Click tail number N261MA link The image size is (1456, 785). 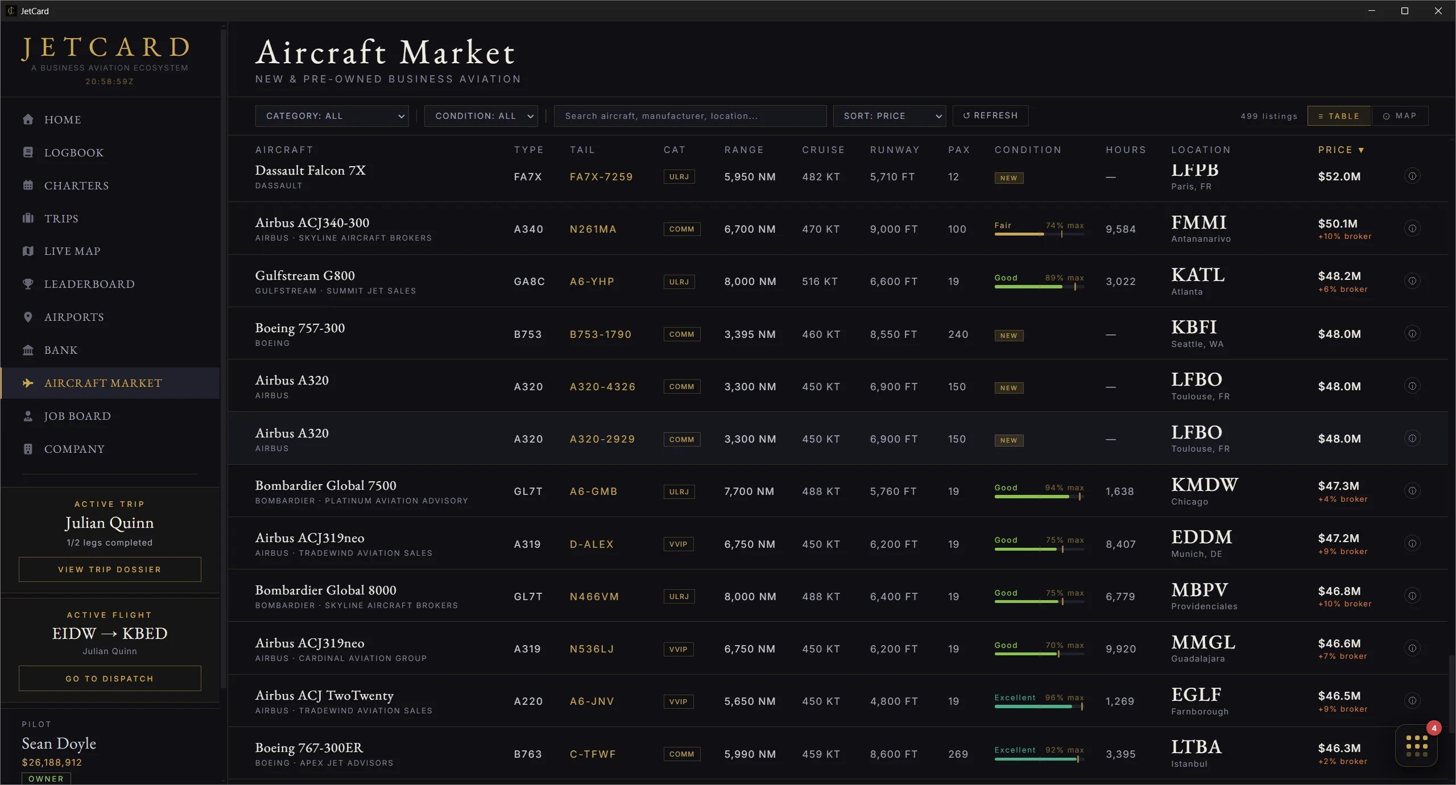pyautogui.click(x=593, y=229)
